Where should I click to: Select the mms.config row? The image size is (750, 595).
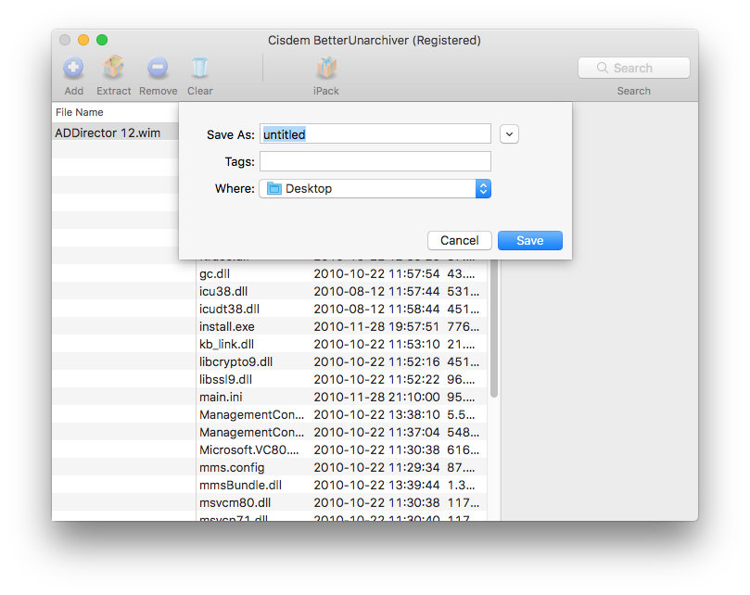pos(341,467)
